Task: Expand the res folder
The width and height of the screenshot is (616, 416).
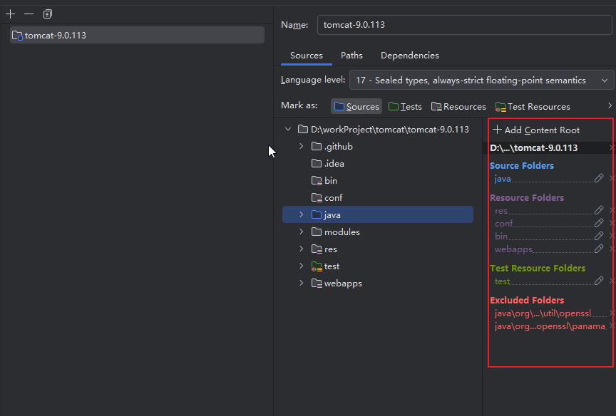Action: pos(302,249)
